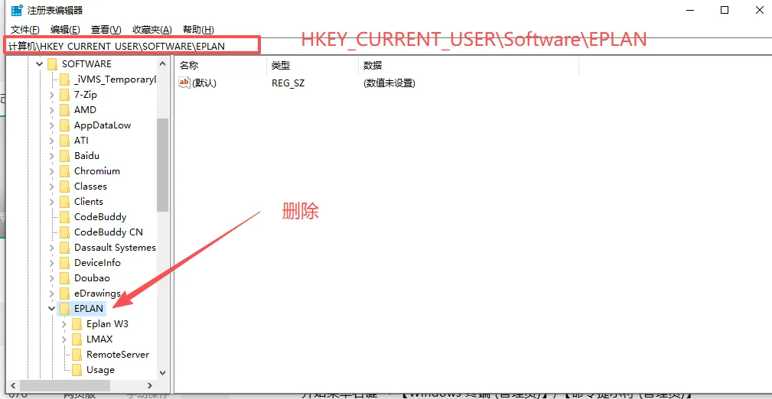
Task: Select the RemoteServer key label
Action: [x=118, y=354]
